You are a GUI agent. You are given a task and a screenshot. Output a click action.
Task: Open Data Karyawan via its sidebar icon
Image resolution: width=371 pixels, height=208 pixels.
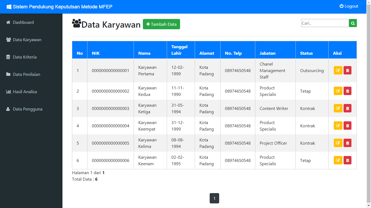pos(8,40)
